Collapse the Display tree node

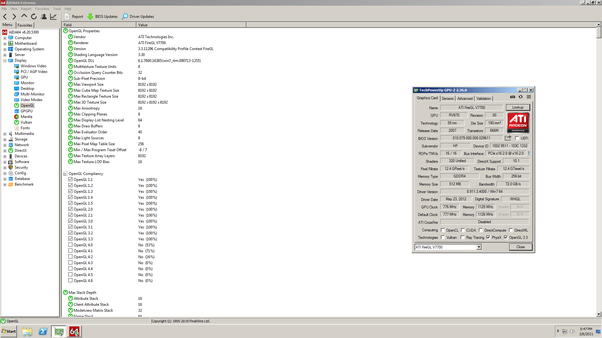(x=5, y=61)
